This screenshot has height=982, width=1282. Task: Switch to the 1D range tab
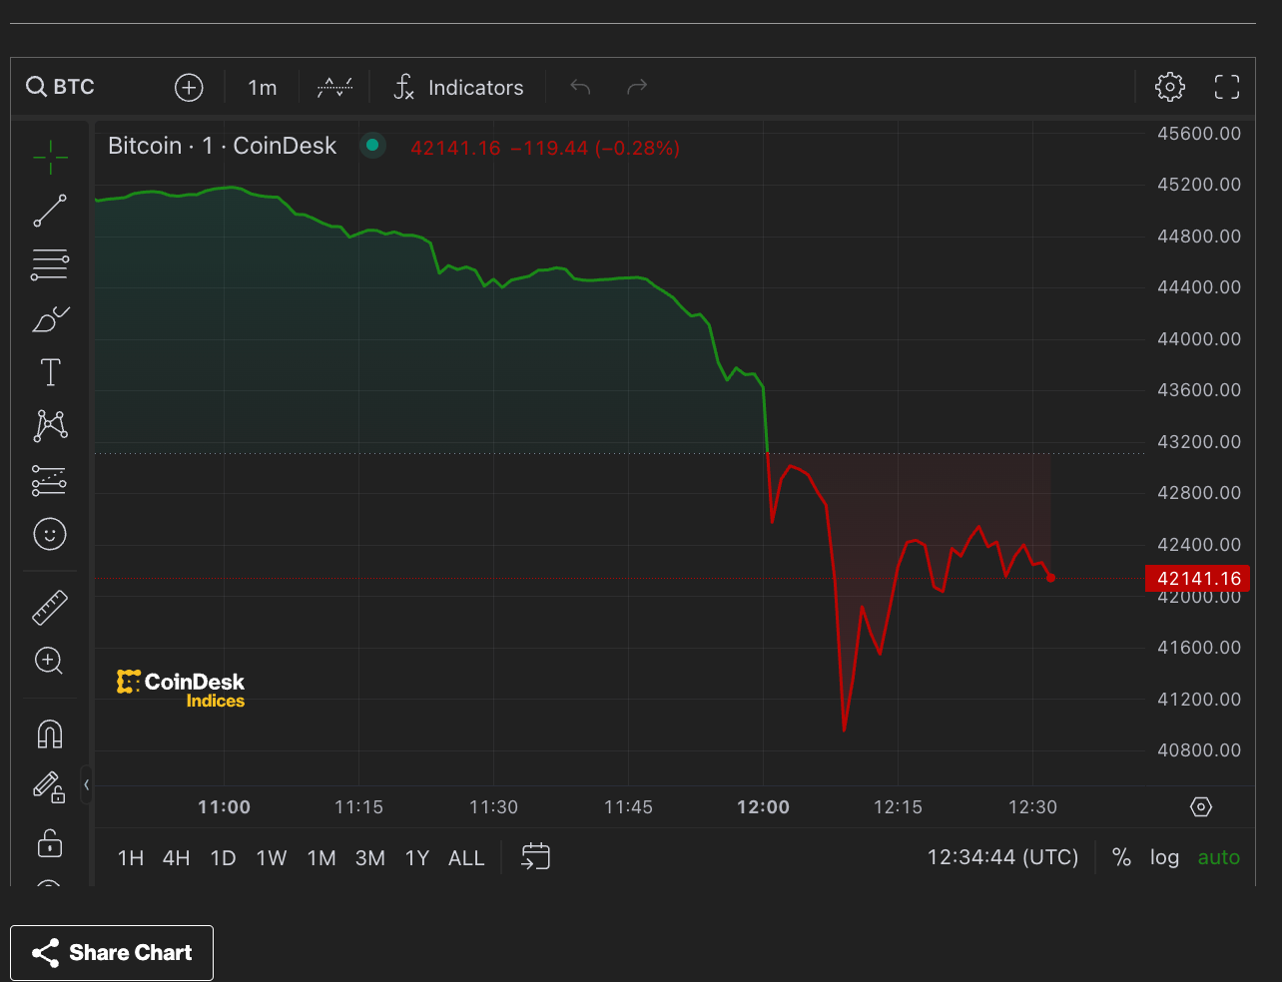pos(223,856)
